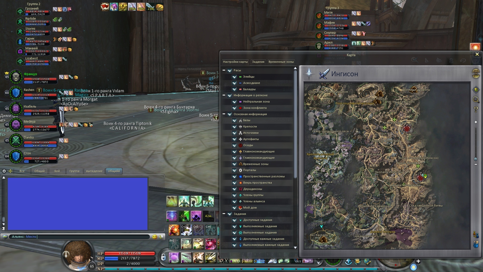The width and height of the screenshot is (483, 272).
Task: Toggle the Задания group checkbox
Action: point(229,214)
